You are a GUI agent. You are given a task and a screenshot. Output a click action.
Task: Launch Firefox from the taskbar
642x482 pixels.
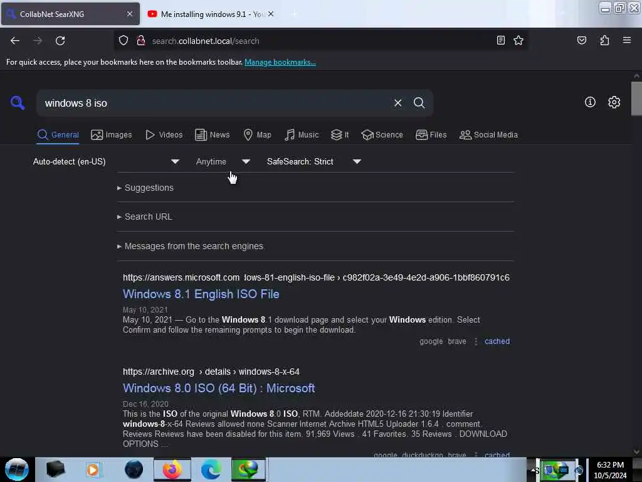tap(172, 469)
